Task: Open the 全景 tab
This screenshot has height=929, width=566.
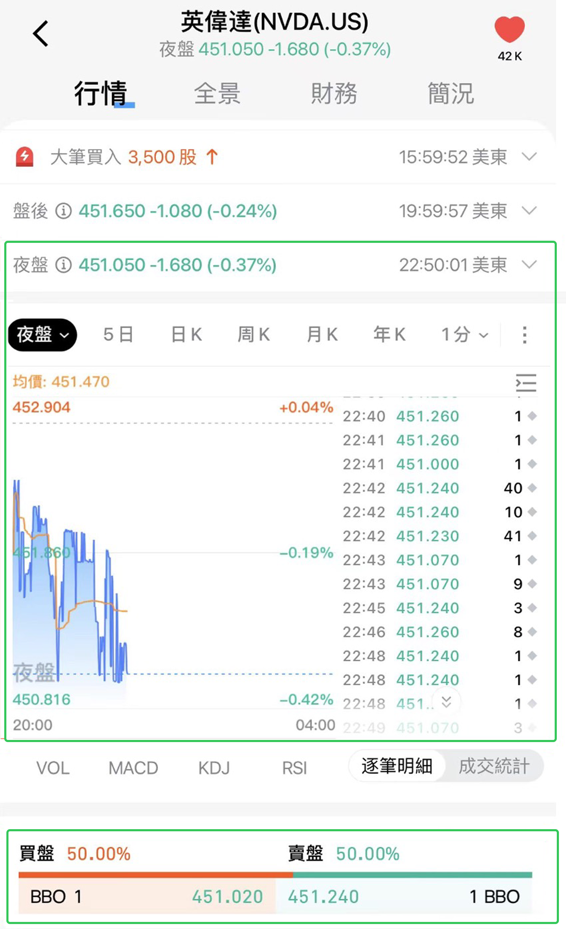Action: [217, 93]
